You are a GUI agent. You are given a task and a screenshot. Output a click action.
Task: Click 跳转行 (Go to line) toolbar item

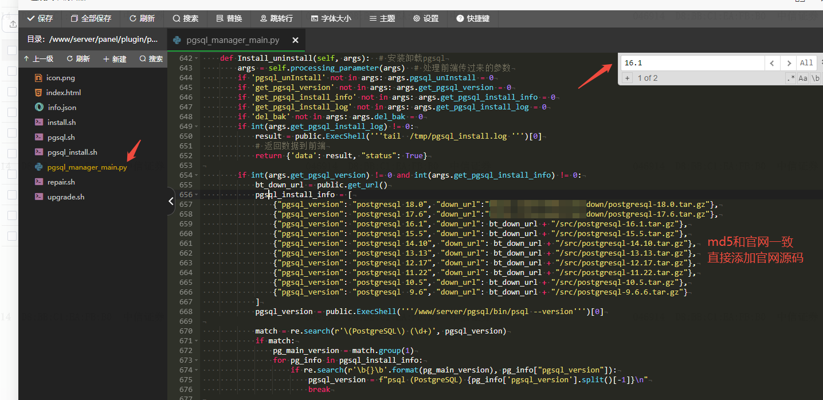tap(276, 18)
